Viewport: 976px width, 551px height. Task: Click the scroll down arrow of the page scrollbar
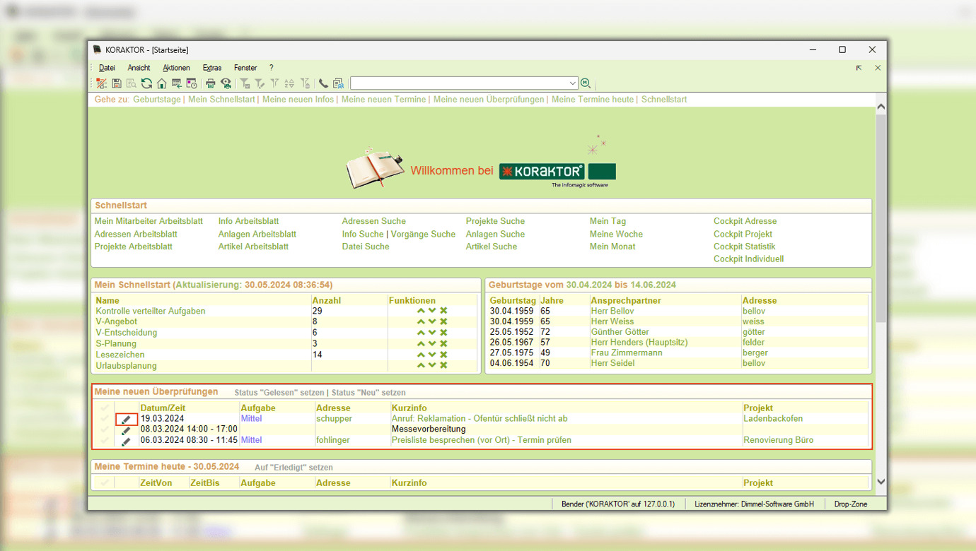coord(881,482)
